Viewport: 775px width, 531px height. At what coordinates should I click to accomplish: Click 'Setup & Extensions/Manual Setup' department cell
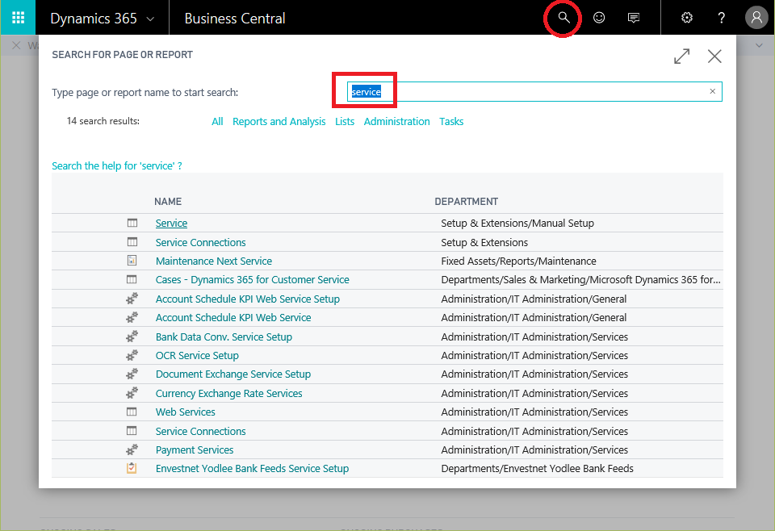click(517, 224)
